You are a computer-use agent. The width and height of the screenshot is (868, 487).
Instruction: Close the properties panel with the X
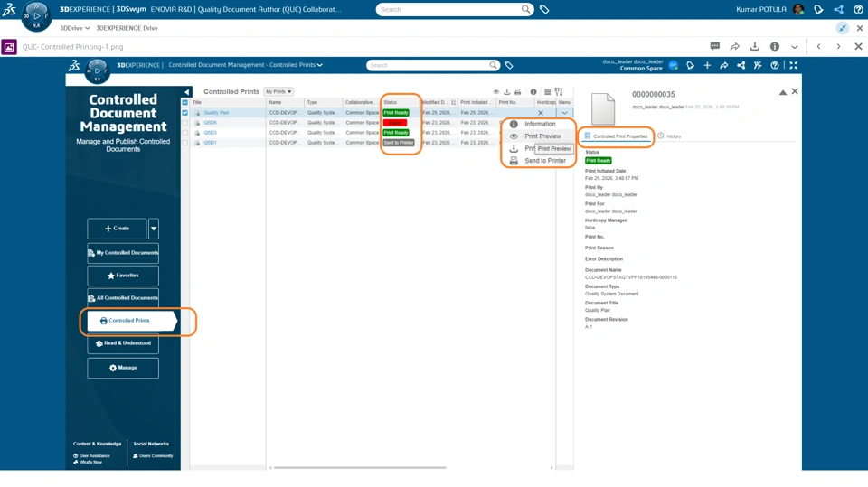[795, 92]
